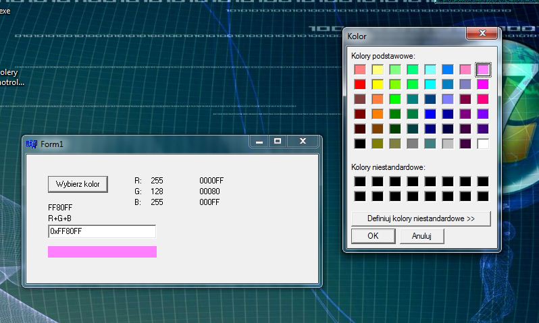This screenshot has height=323, width=539.
Task: Choose the hot pink swatch
Action: [x=483, y=99]
